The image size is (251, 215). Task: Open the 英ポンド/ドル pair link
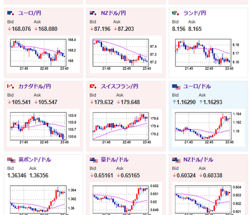35,159
